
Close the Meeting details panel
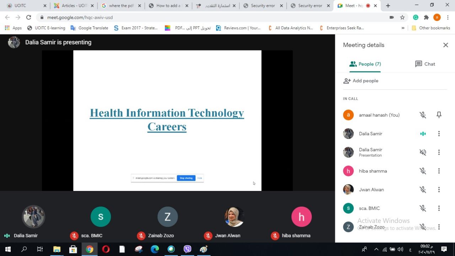[445, 45]
